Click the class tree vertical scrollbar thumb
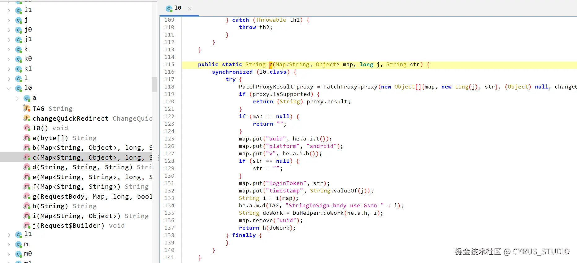Screen dimensions: 577x263 click(x=154, y=84)
